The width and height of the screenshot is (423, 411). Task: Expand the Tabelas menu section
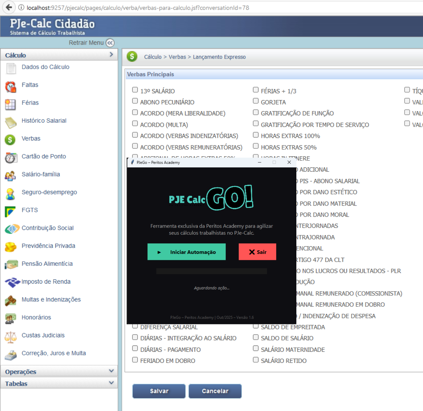coord(59,383)
